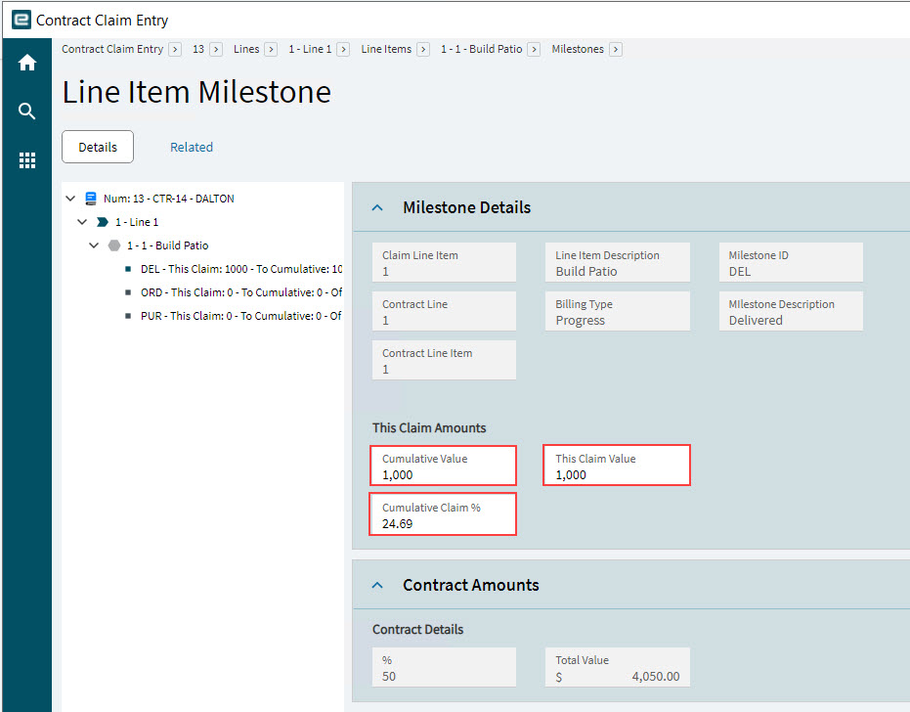Click the Billing Type field

point(618,311)
